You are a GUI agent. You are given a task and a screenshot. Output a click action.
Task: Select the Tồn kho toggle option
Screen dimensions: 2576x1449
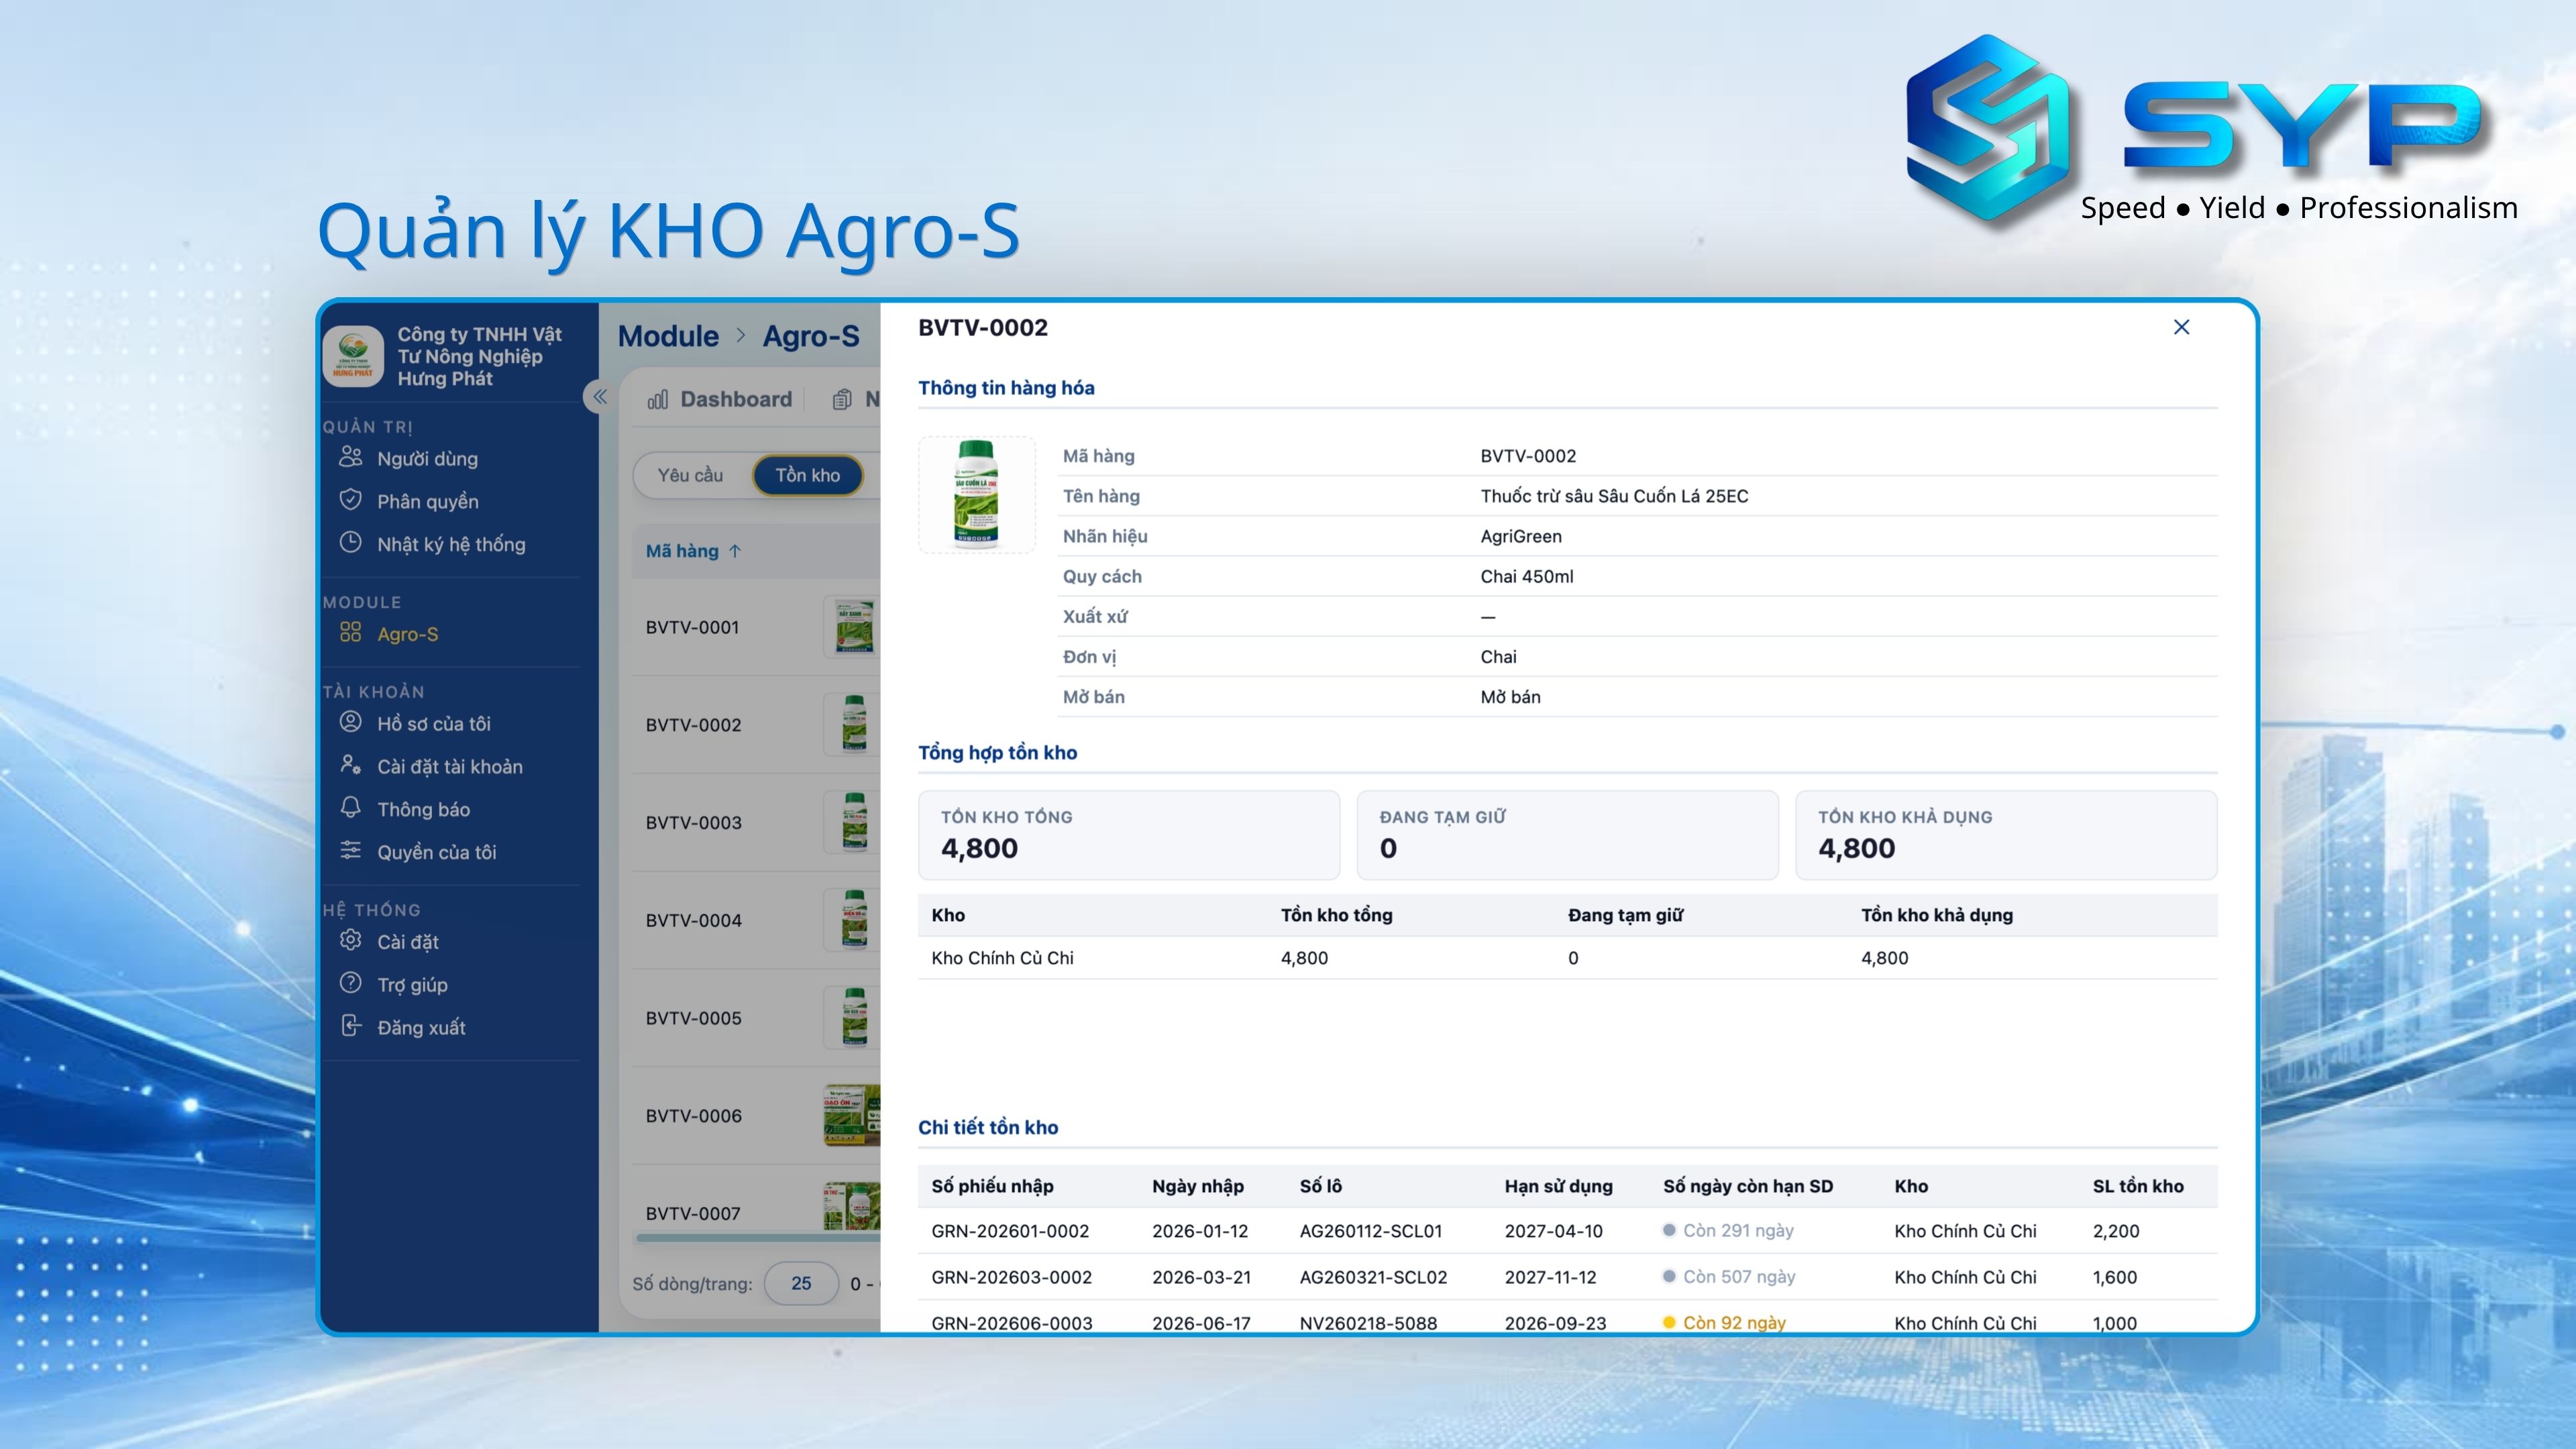(807, 475)
